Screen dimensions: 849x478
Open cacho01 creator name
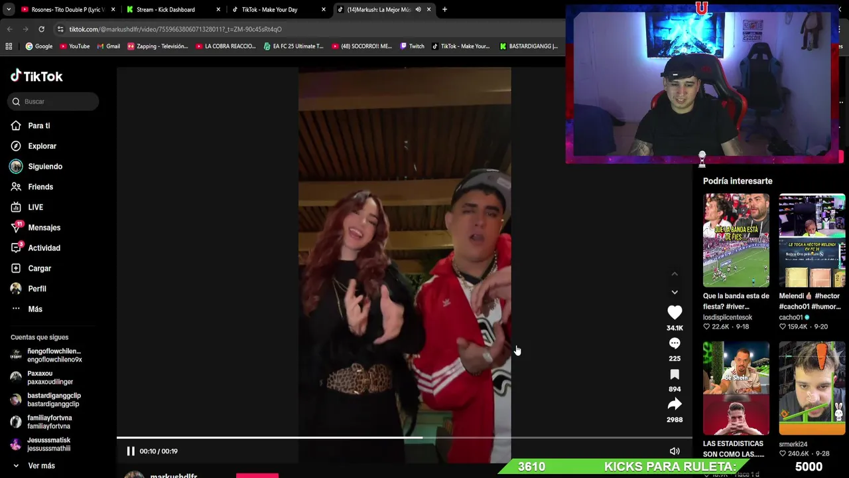[x=791, y=317]
